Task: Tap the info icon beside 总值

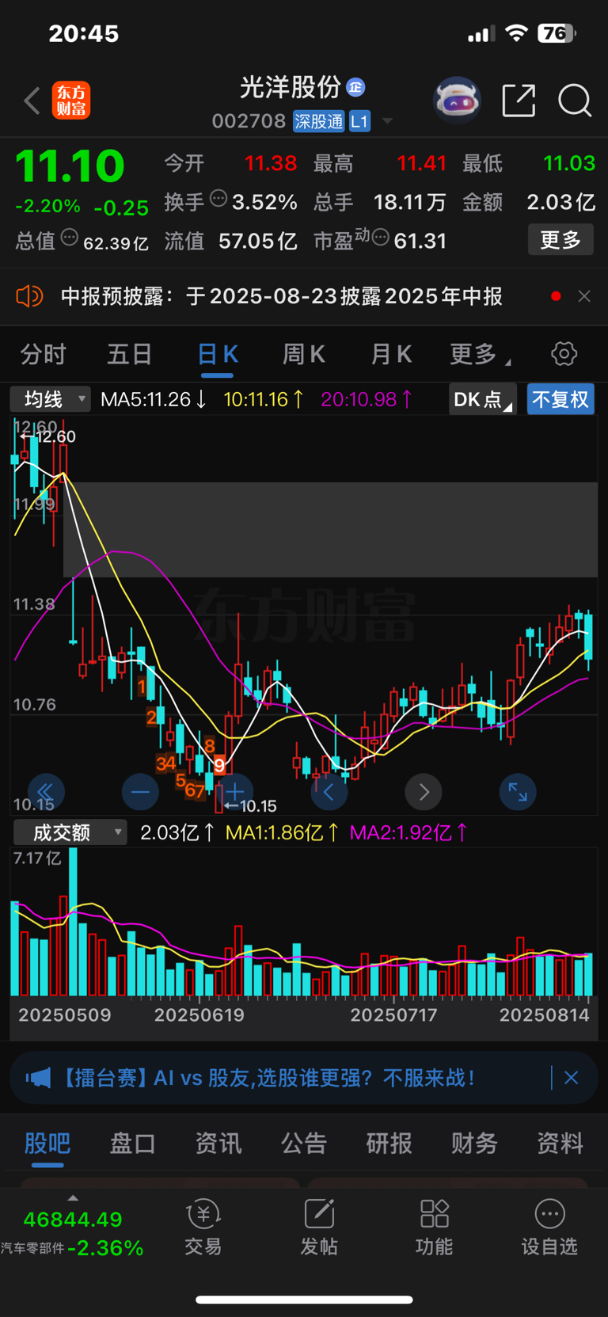Action: (70, 237)
